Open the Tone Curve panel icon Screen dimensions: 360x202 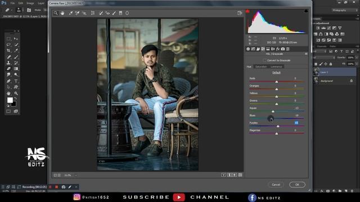pyautogui.click(x=253, y=49)
